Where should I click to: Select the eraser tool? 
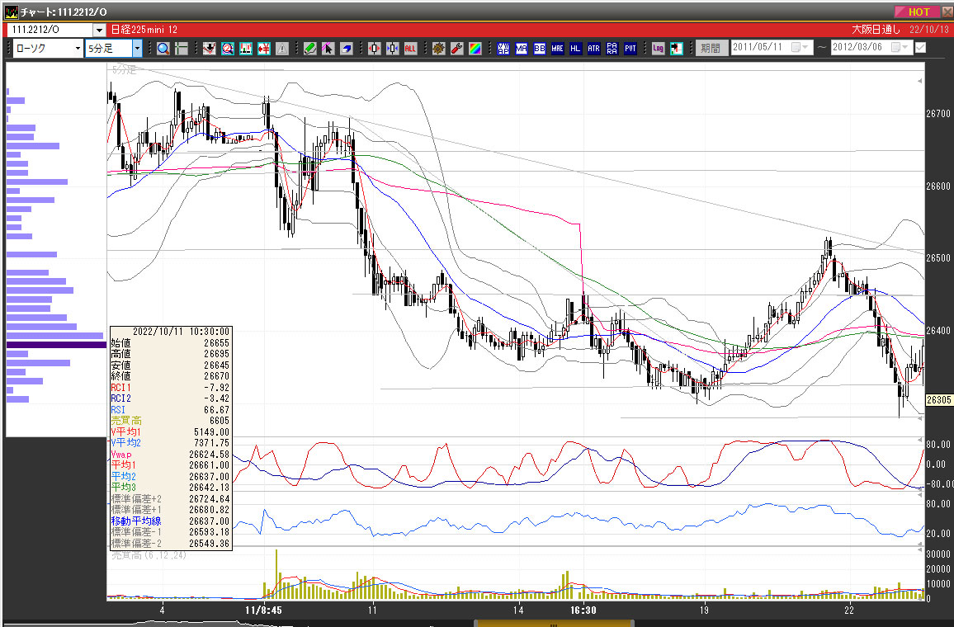click(346, 49)
